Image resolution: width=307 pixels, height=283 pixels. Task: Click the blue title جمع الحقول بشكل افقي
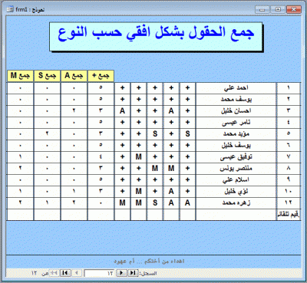click(x=156, y=33)
